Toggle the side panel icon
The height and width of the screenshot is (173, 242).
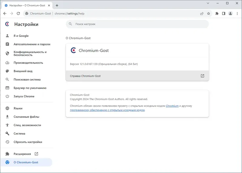224,14
